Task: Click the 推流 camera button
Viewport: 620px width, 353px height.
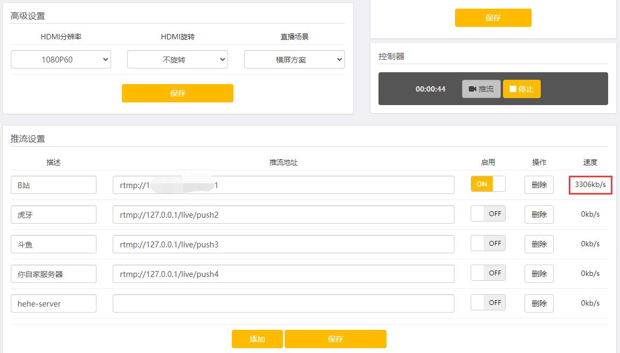Action: coord(481,89)
